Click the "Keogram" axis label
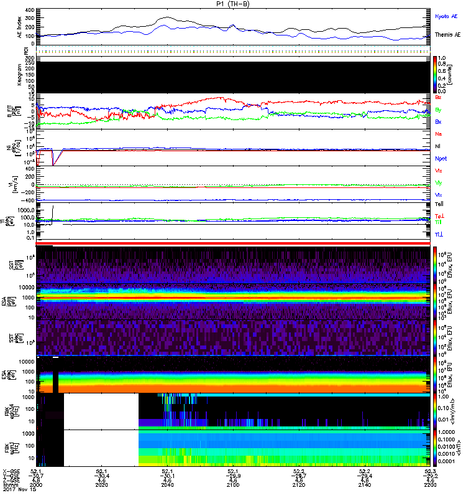This screenshot has height=498, width=466. [x=19, y=74]
